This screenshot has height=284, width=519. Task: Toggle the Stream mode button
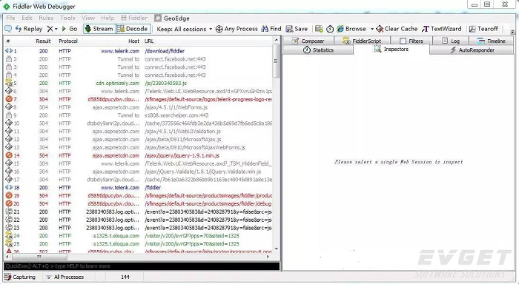99,29
